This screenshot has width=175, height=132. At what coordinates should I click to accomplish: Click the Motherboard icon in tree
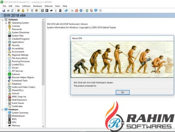tap(9, 116)
